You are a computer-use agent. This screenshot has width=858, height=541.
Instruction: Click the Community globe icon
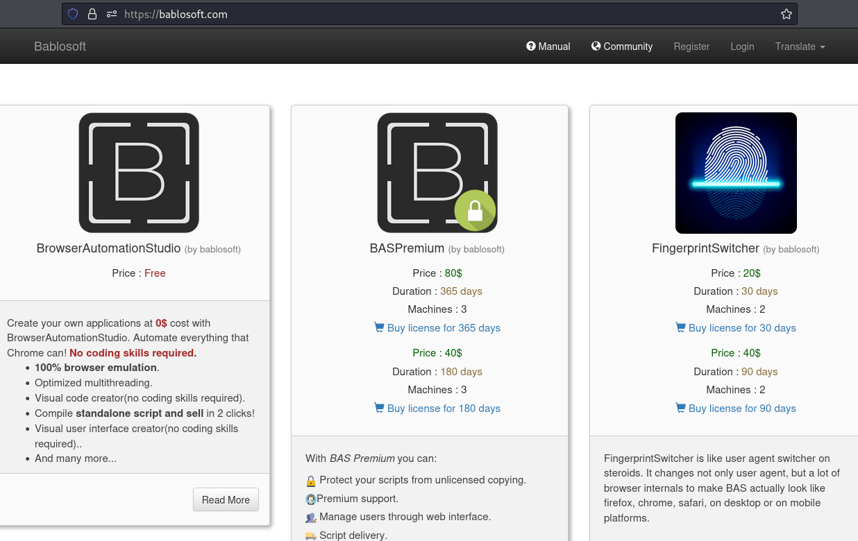click(x=596, y=46)
